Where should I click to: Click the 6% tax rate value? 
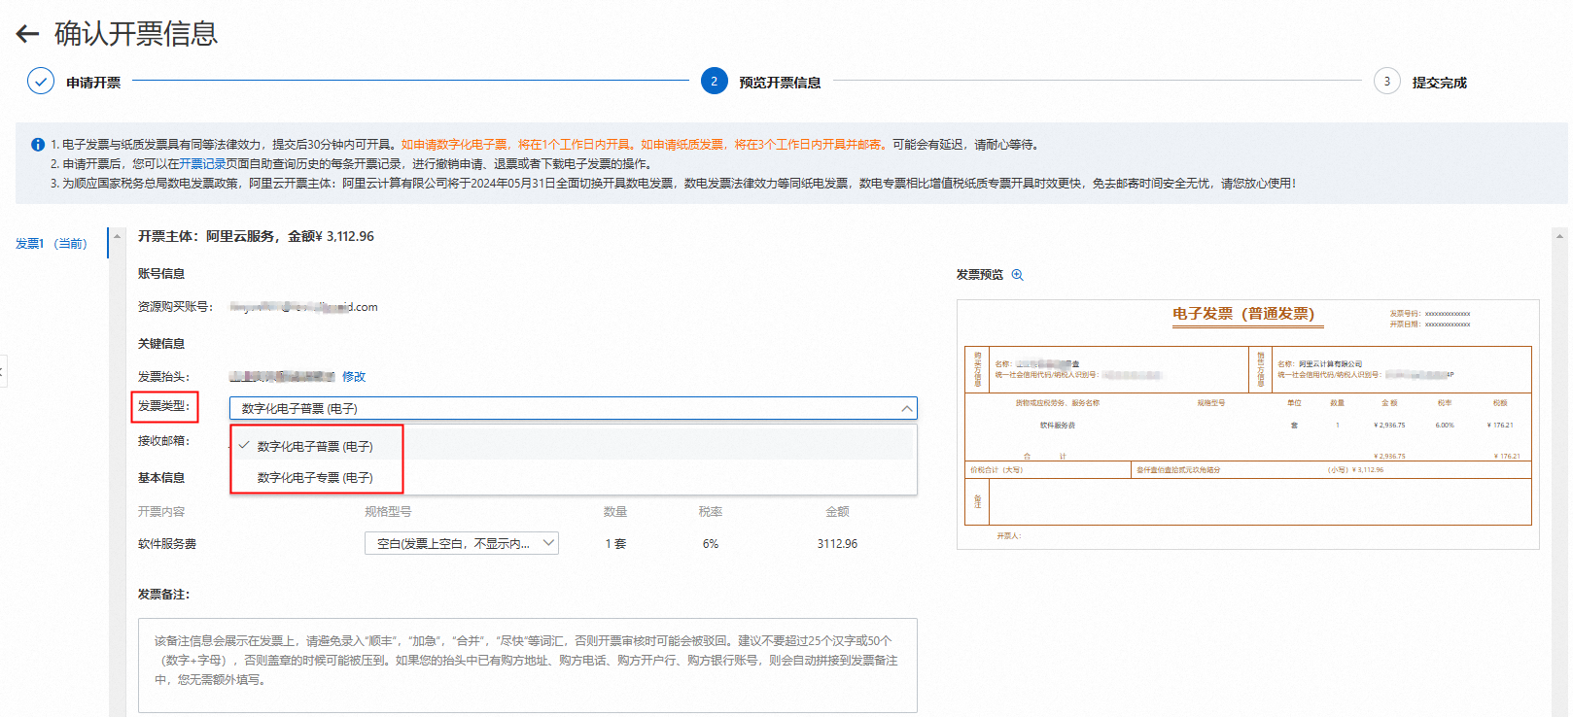pyautogui.click(x=711, y=544)
